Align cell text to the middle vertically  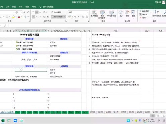coord(37,12)
